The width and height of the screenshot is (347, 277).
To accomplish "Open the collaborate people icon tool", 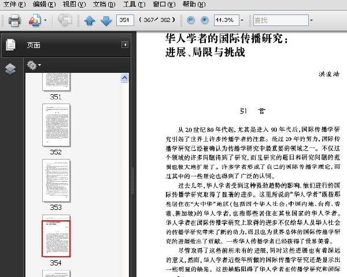I will click(x=35, y=20).
